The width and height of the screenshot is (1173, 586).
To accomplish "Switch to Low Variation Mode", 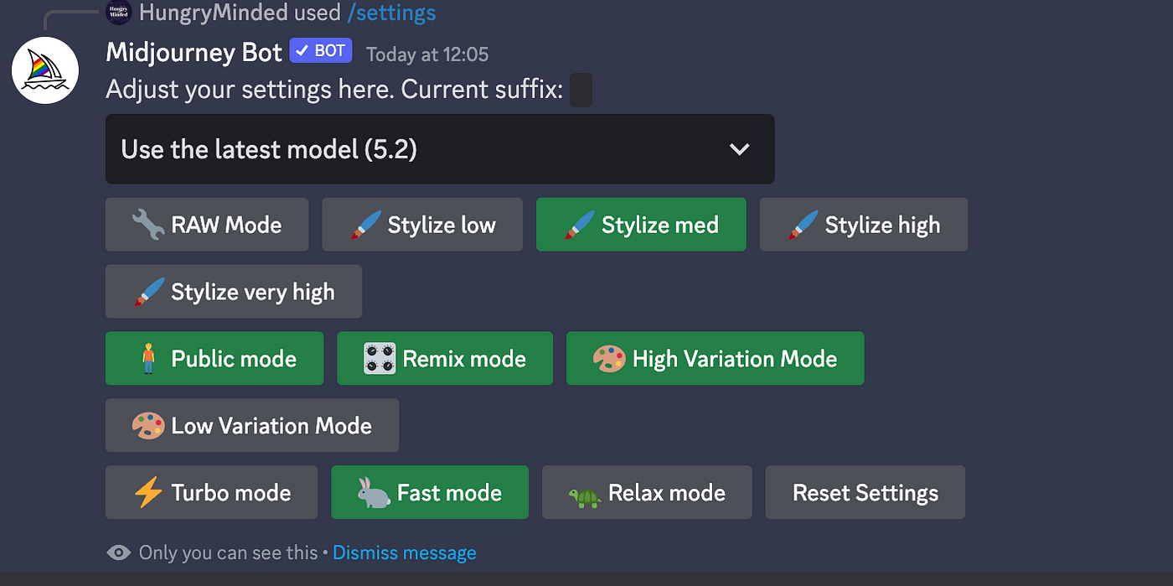I will (x=252, y=426).
